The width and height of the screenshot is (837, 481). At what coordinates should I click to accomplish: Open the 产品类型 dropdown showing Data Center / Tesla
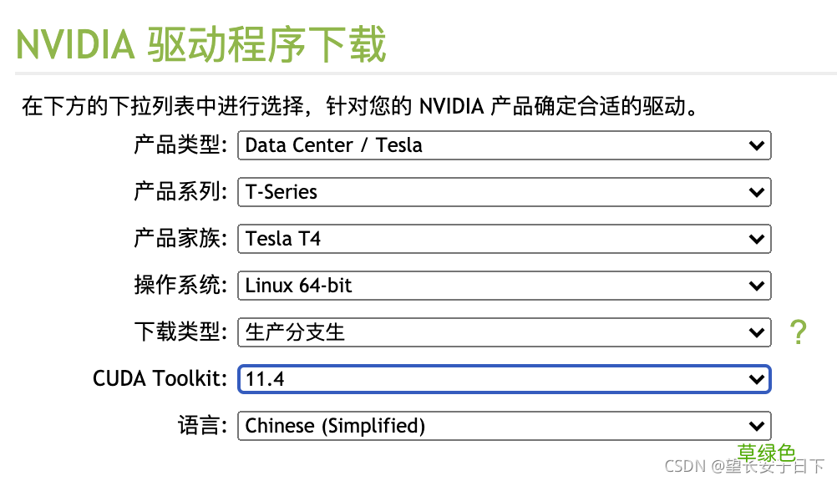point(501,145)
